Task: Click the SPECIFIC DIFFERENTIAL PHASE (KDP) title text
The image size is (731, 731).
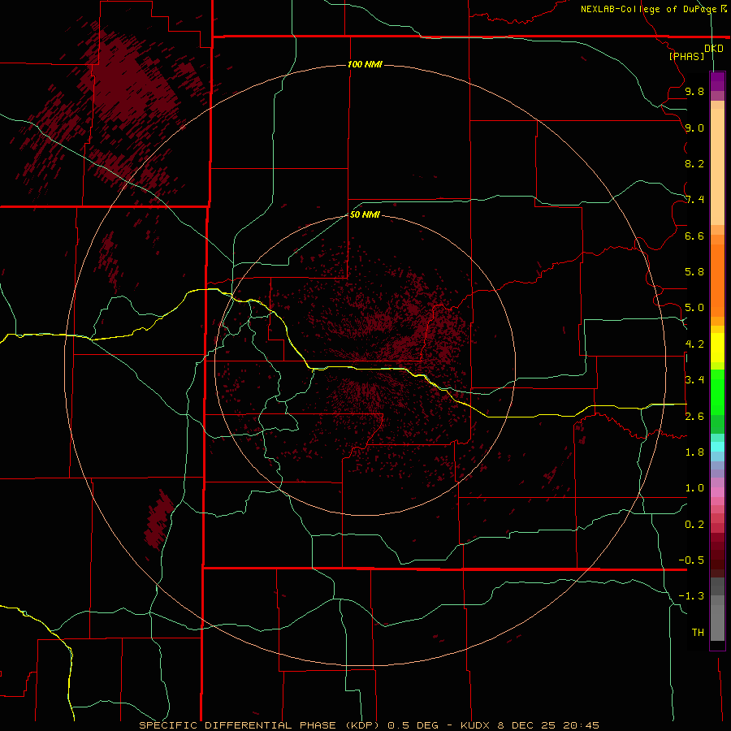Action: coord(259,725)
